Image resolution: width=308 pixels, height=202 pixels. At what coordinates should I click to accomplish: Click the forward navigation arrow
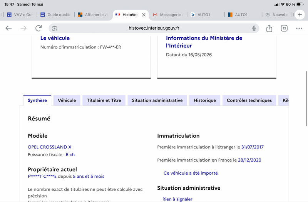pyautogui.click(x=23, y=28)
